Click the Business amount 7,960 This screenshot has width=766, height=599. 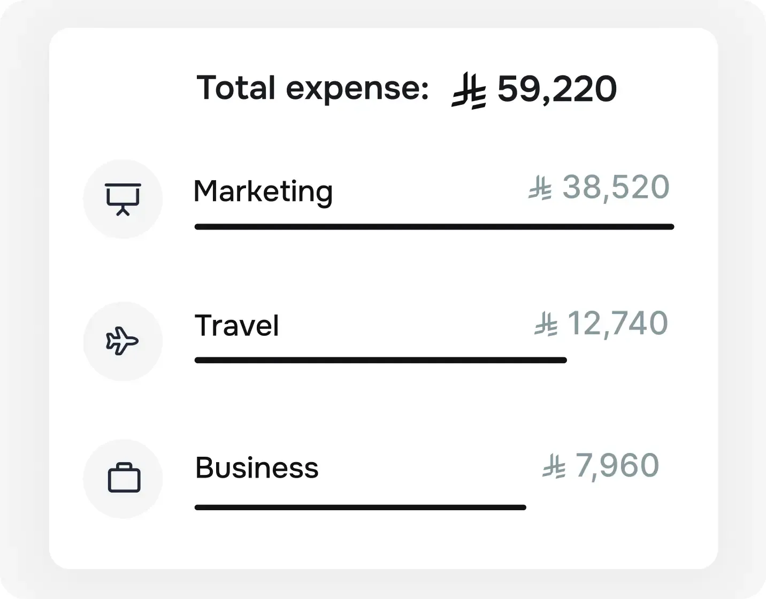pos(617,465)
